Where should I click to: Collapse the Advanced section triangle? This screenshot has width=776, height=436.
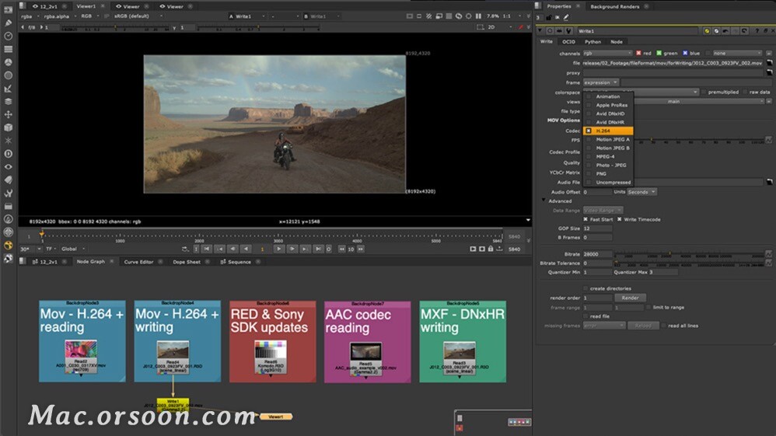pos(544,201)
